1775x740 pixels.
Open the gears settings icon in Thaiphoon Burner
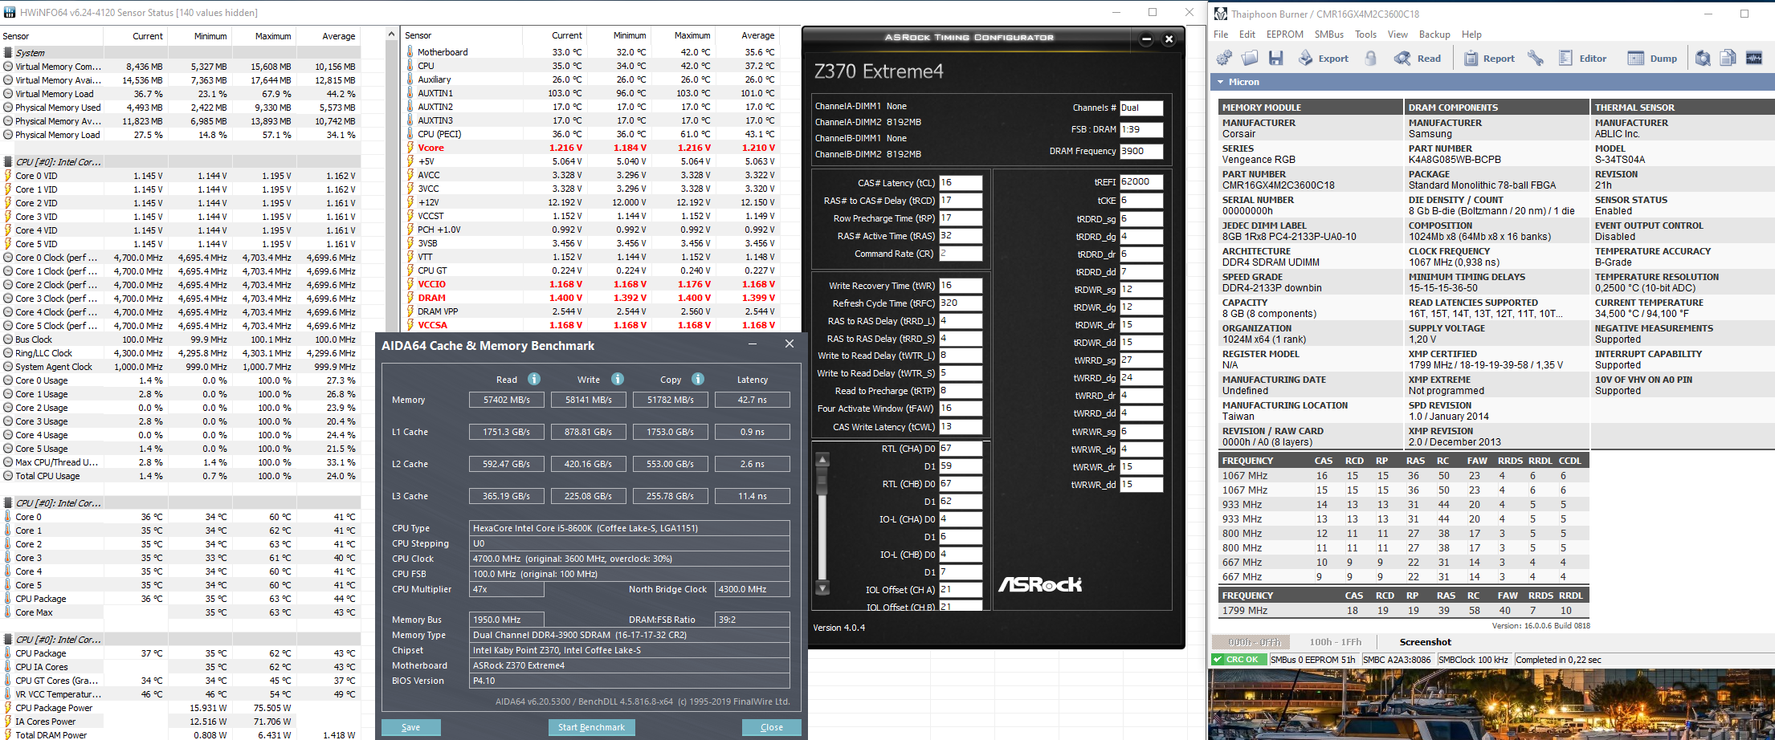click(x=1224, y=58)
